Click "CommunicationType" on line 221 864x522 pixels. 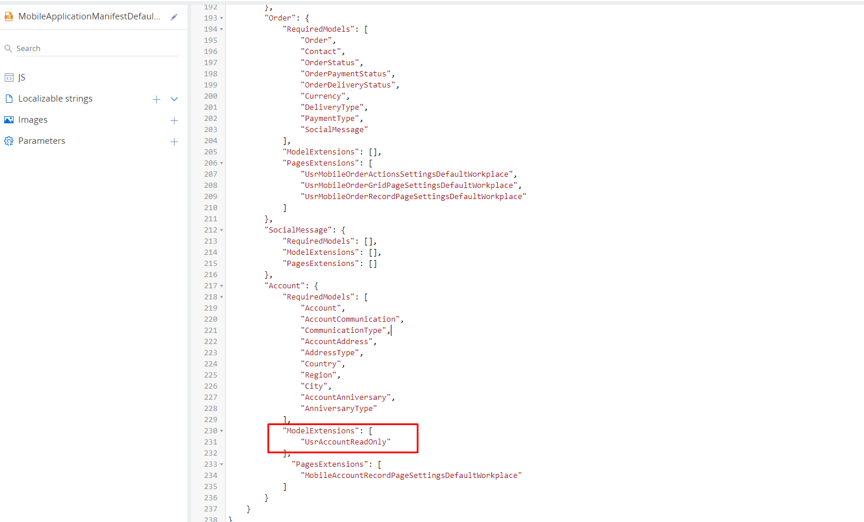tap(344, 331)
